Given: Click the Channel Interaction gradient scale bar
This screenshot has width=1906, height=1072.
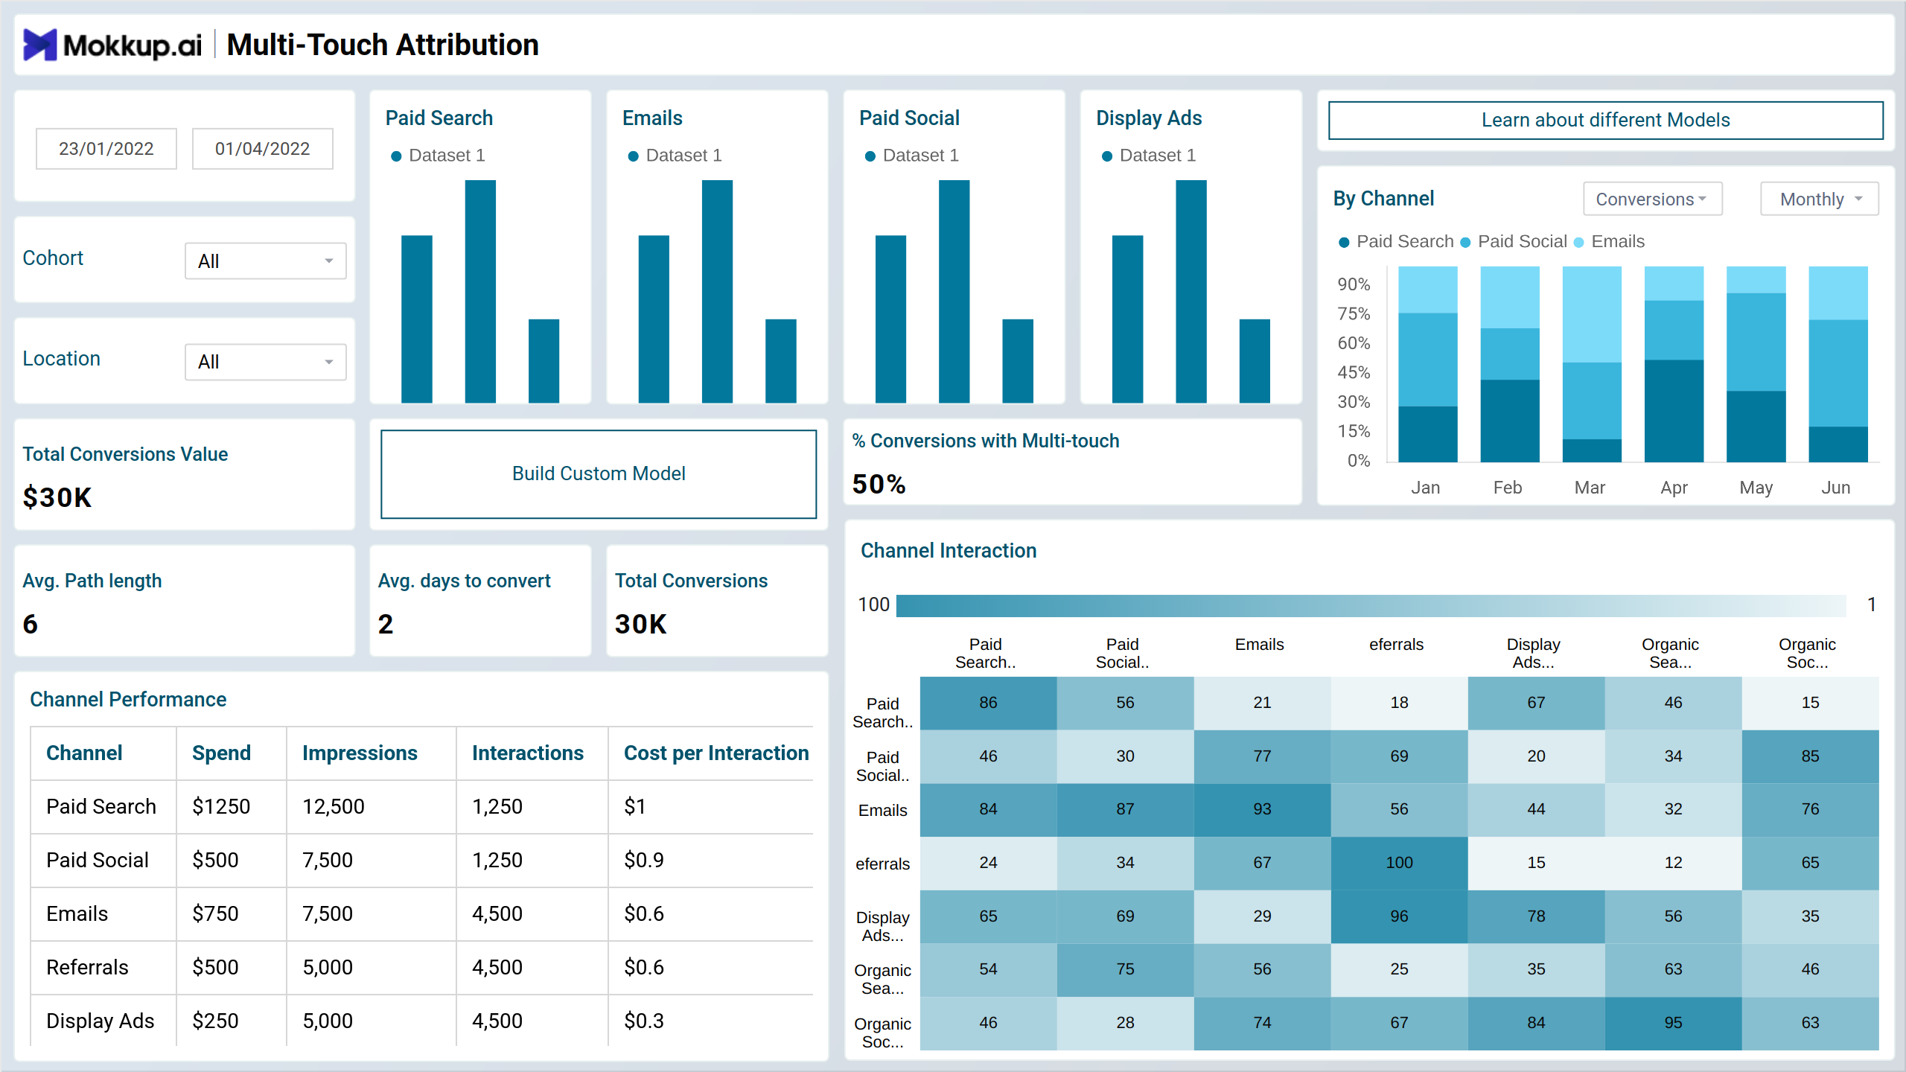Looking at the screenshot, I should 1371,605.
